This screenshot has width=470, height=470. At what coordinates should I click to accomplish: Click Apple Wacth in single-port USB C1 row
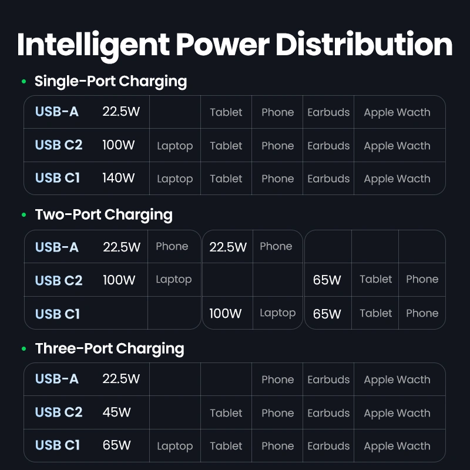(397, 179)
